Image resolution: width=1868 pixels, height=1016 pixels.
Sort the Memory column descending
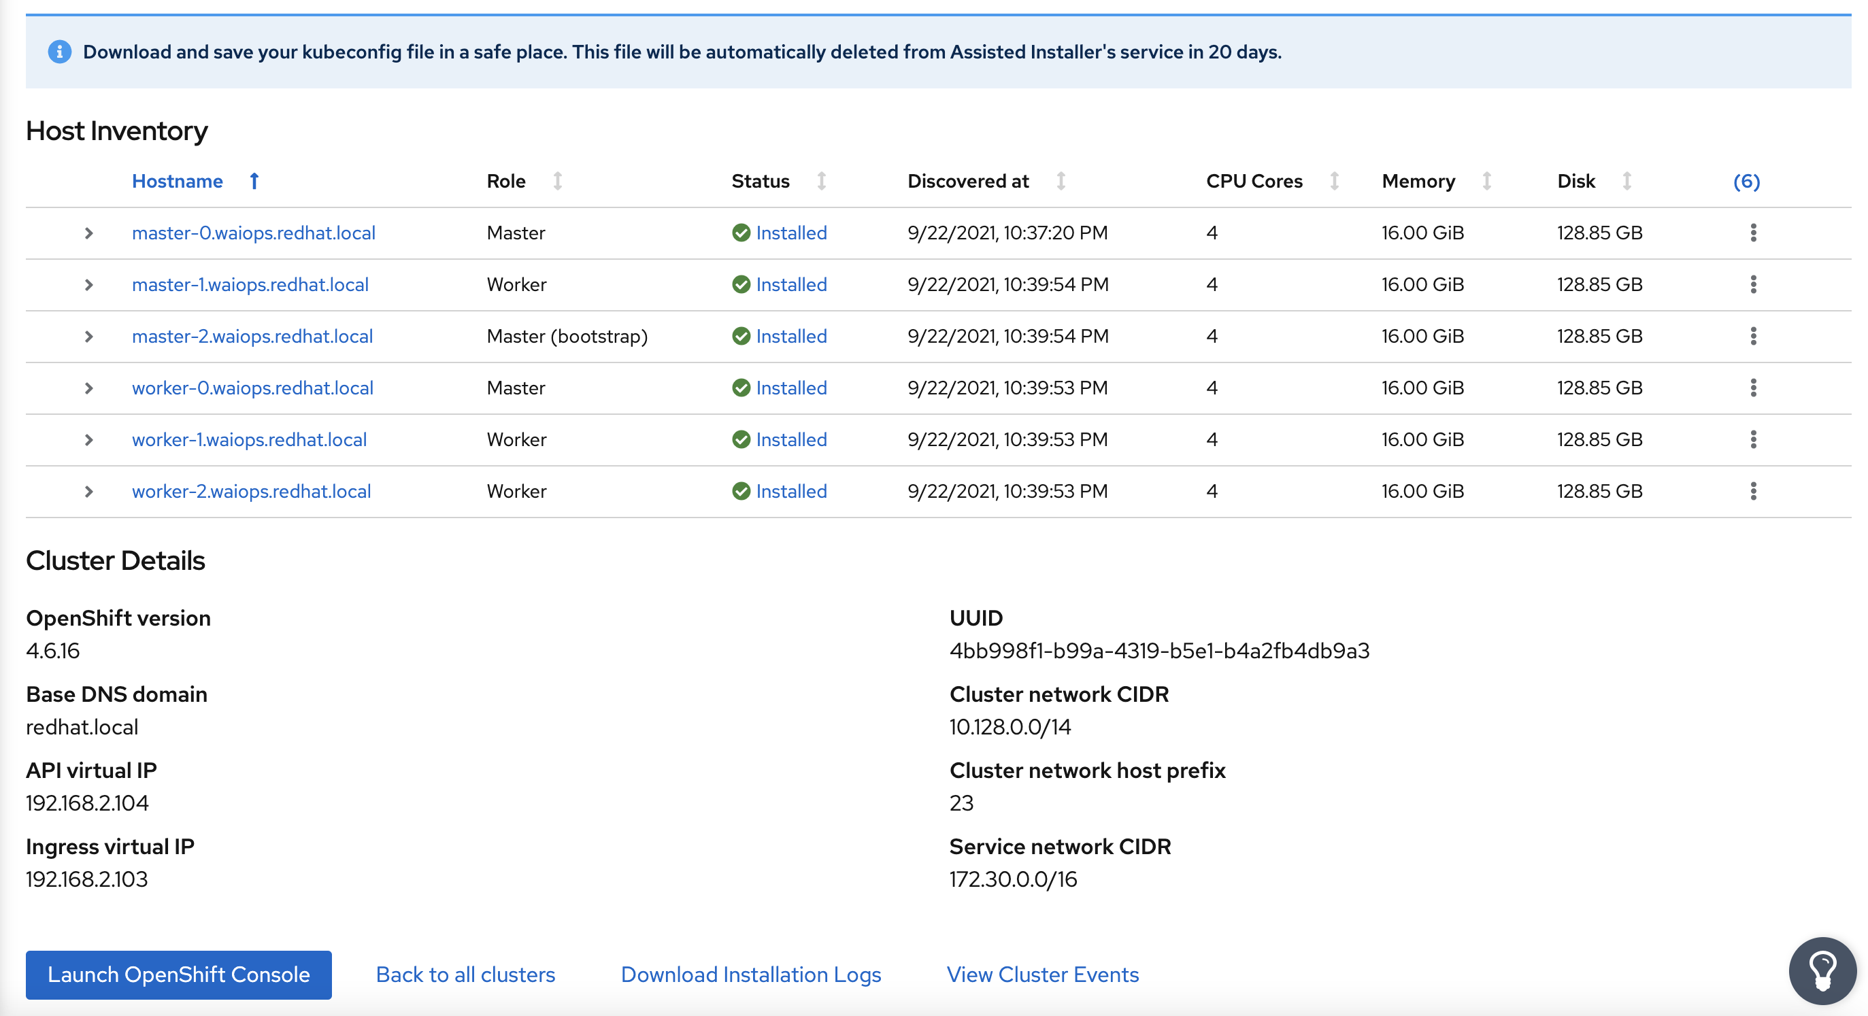click(x=1486, y=181)
